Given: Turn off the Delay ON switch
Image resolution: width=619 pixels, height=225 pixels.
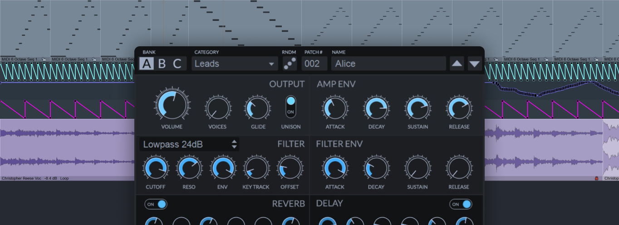Looking at the screenshot, I should [x=461, y=204].
